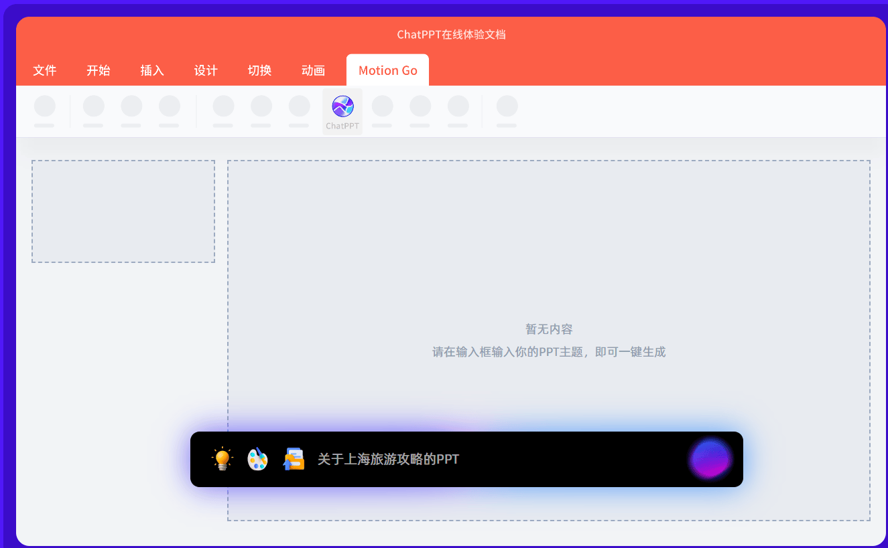Switch to the 开始 tab

pyautogui.click(x=99, y=70)
